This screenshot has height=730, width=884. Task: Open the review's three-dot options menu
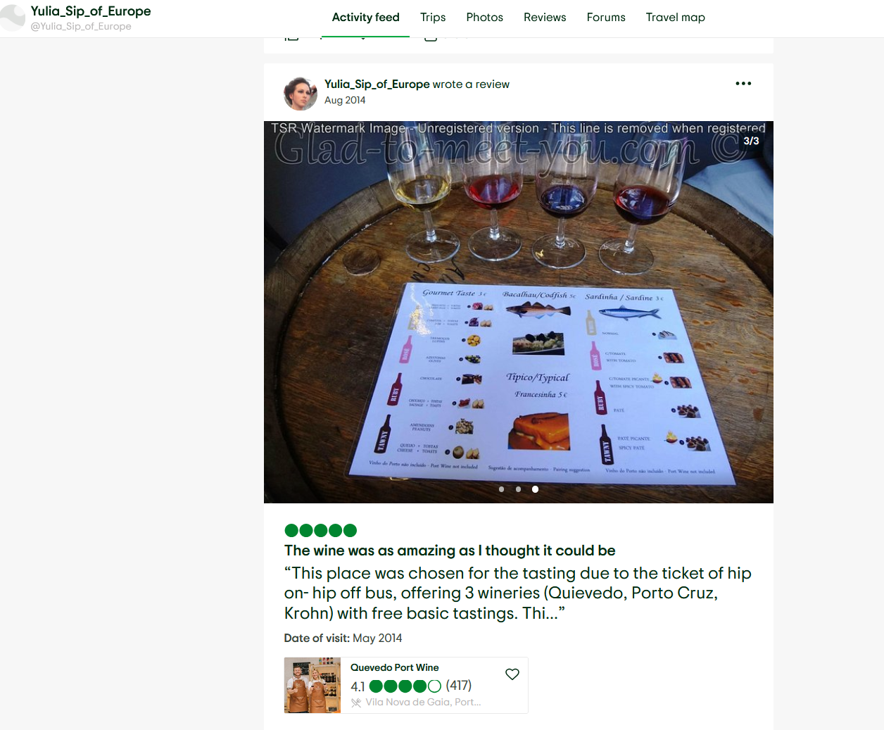click(x=743, y=84)
